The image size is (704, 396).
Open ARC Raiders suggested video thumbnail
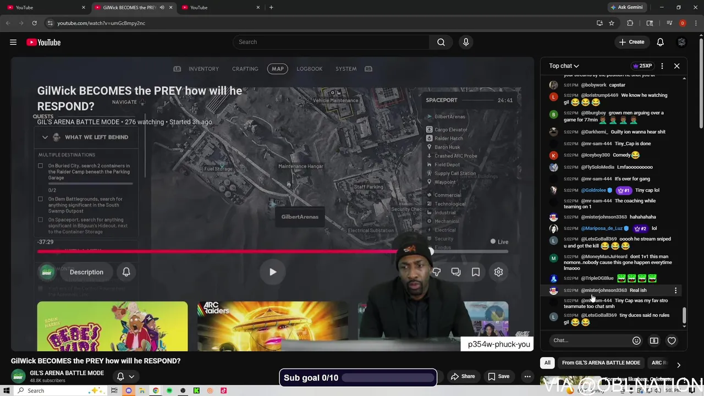pyautogui.click(x=273, y=326)
